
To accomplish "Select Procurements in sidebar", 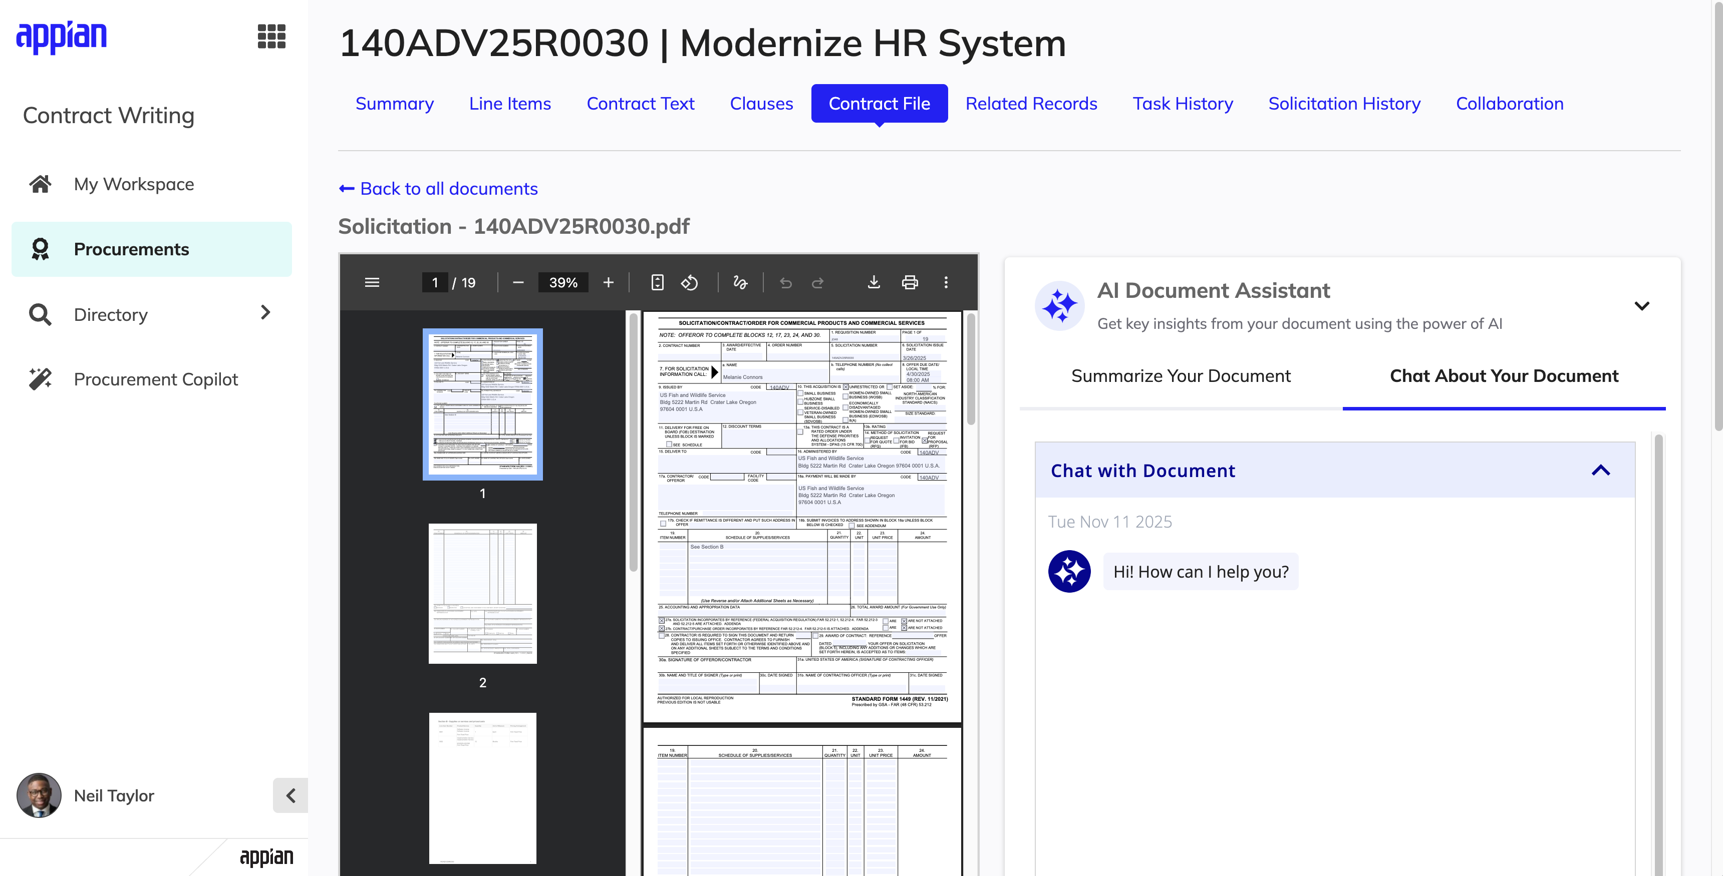I will click(x=152, y=249).
